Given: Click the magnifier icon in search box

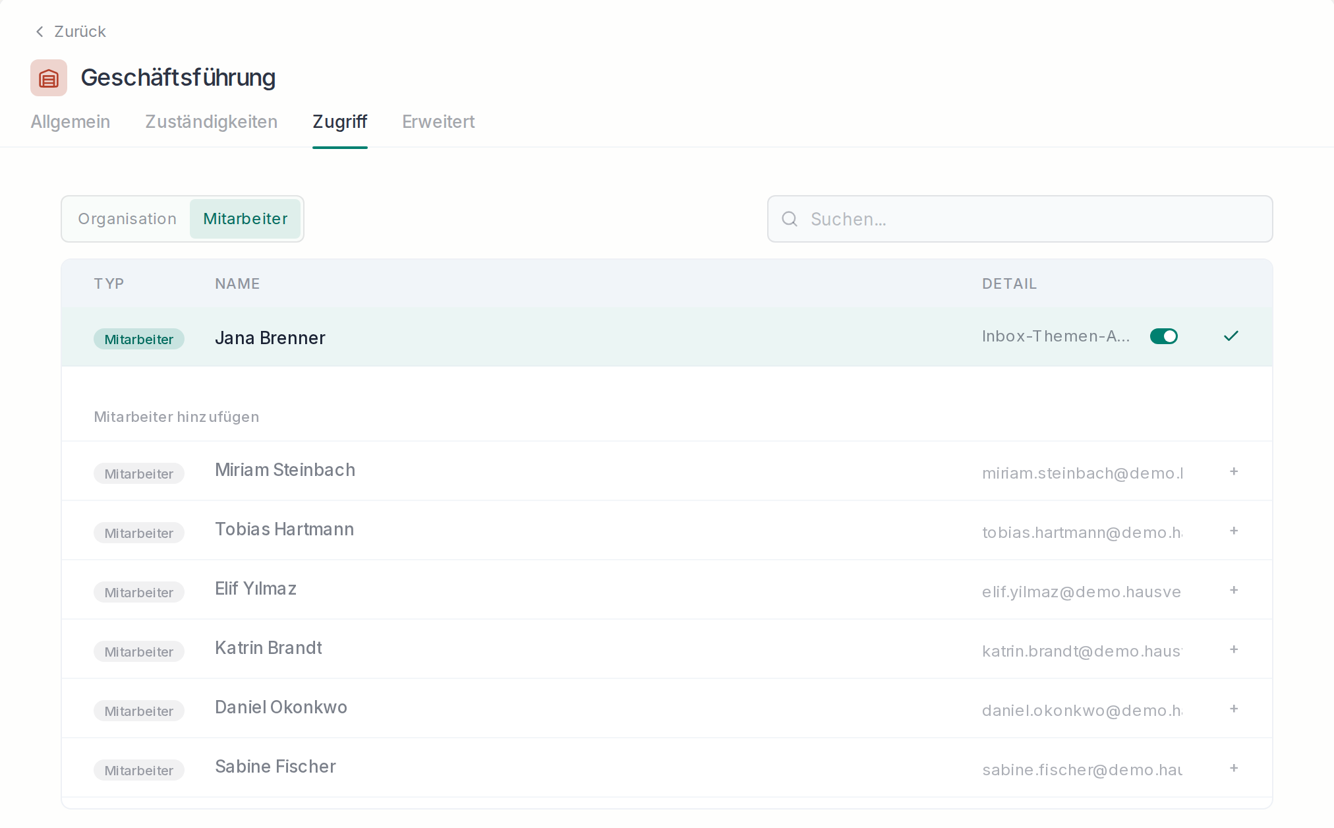Looking at the screenshot, I should [x=790, y=219].
